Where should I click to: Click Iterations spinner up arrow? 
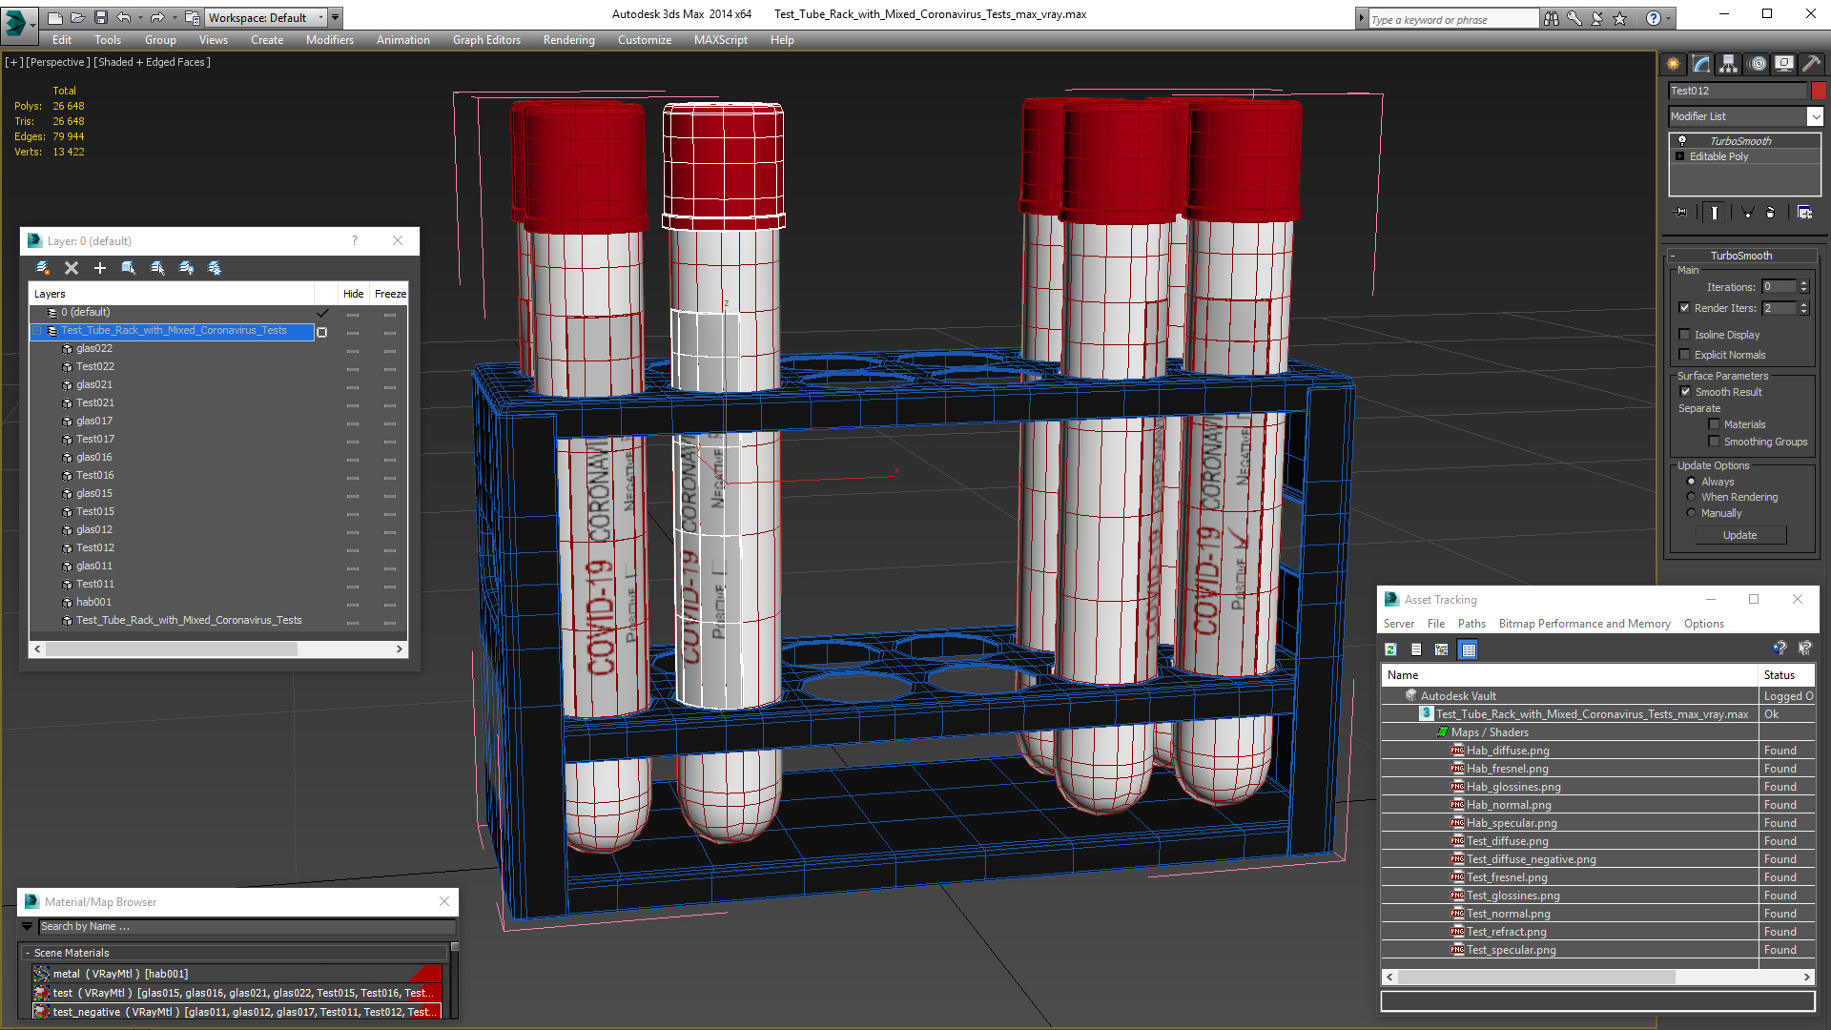click(x=1803, y=283)
